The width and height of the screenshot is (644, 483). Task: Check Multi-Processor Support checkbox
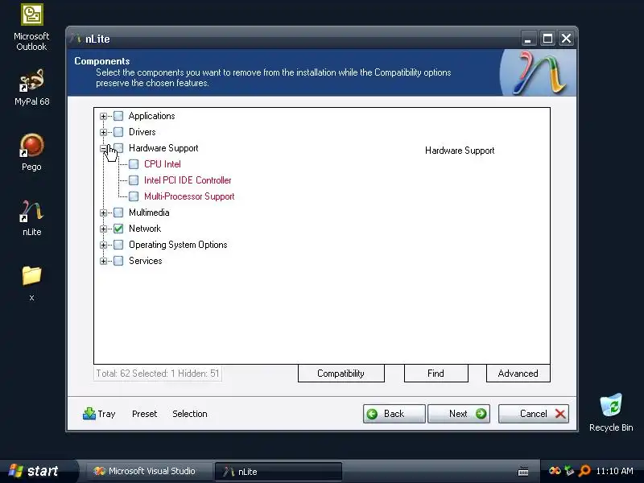[134, 196]
